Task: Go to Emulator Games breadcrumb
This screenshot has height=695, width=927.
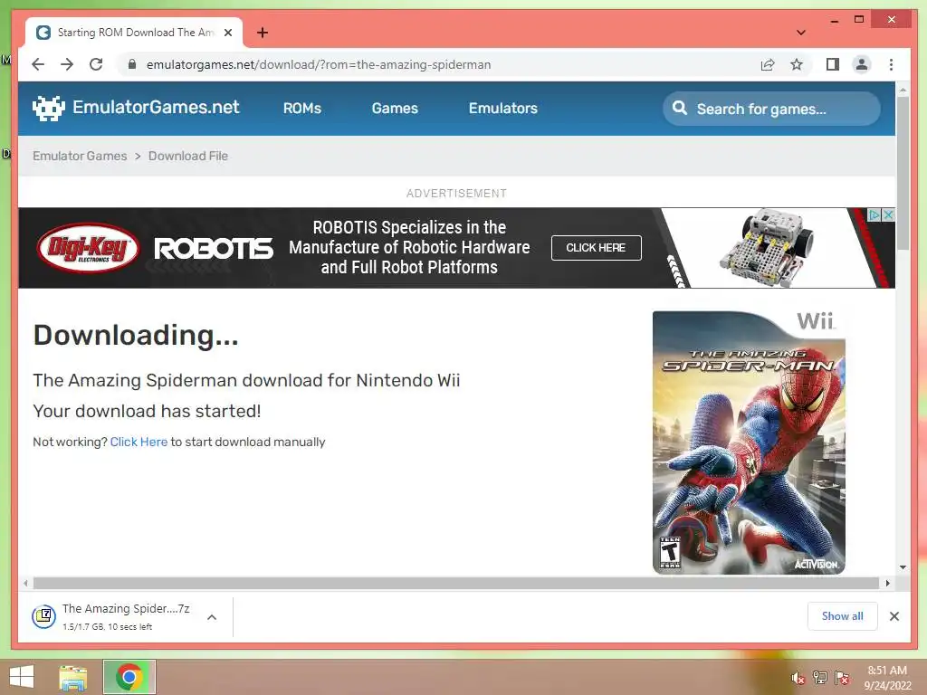Action: click(x=80, y=156)
